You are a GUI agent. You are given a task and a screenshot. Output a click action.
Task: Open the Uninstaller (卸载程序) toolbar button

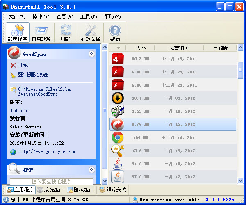tap(18, 32)
